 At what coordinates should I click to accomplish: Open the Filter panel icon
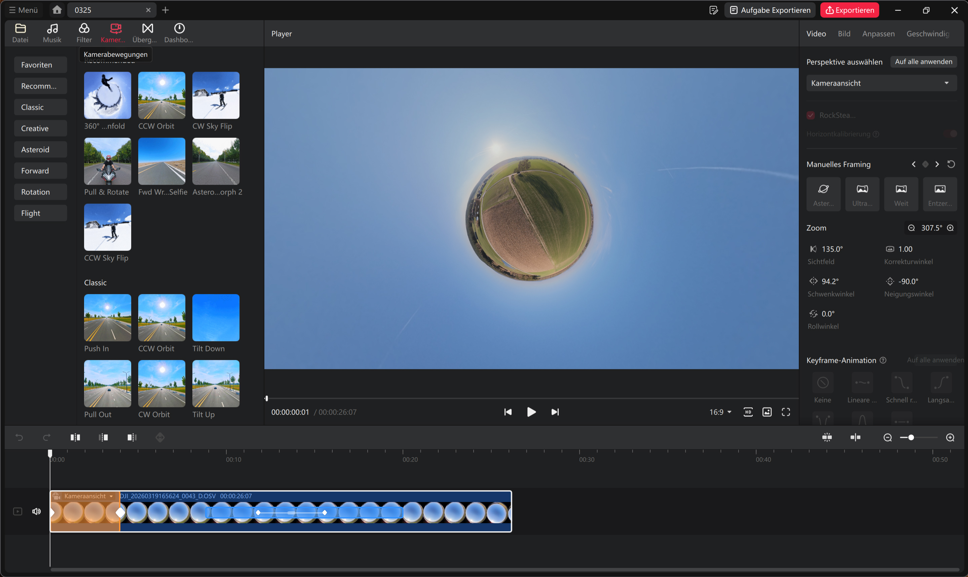point(84,29)
